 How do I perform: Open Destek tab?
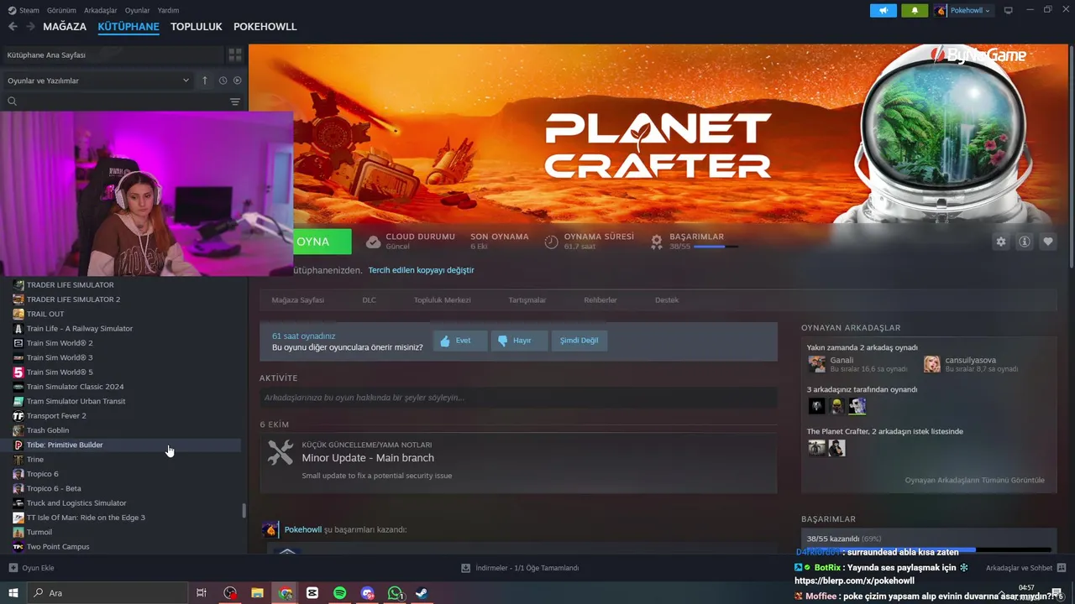point(667,299)
